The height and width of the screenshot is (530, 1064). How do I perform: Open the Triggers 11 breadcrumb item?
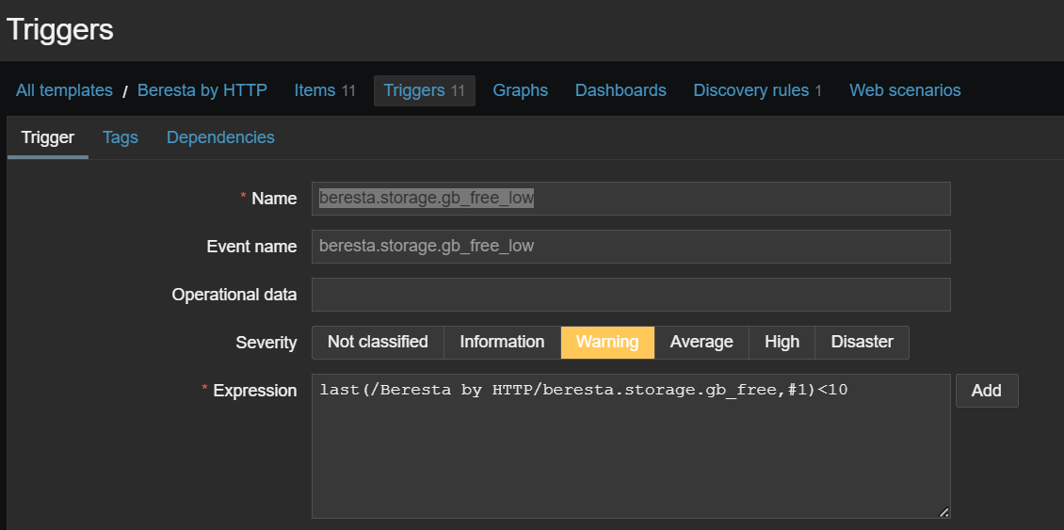click(424, 90)
